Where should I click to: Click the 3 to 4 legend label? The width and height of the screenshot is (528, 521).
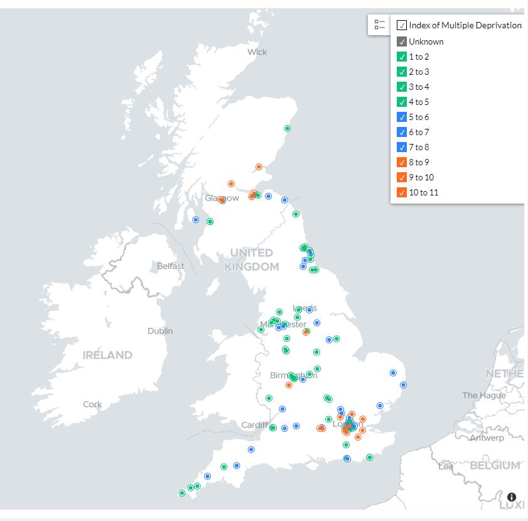coord(419,87)
